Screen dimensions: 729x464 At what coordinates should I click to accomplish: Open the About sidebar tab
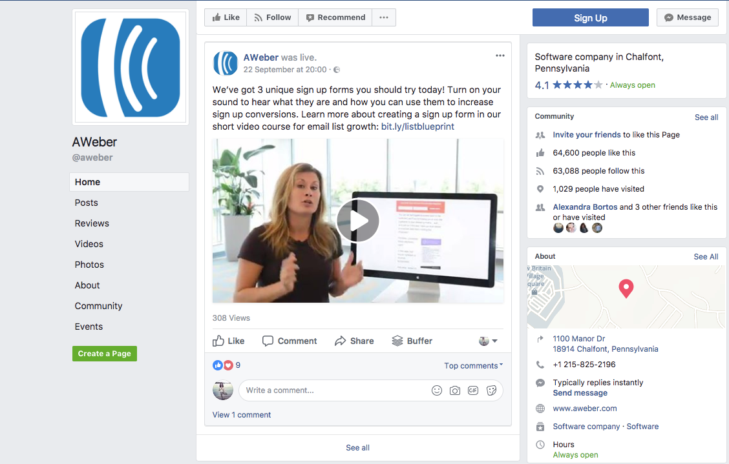(x=87, y=286)
